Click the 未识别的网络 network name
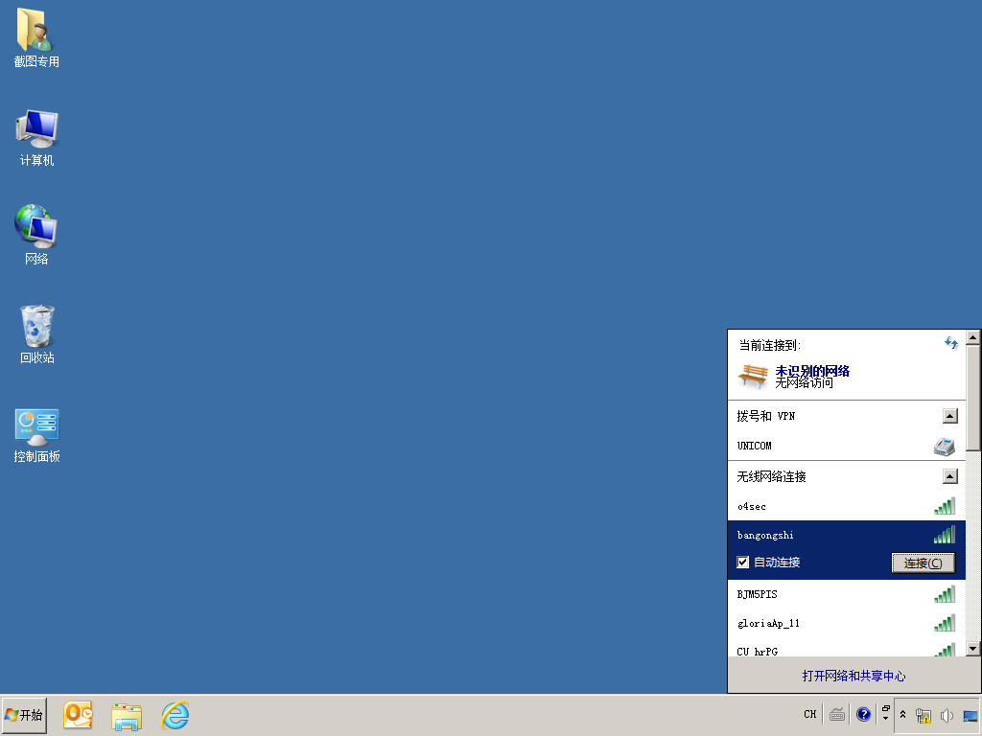Screen dimensions: 982x736 click(812, 371)
